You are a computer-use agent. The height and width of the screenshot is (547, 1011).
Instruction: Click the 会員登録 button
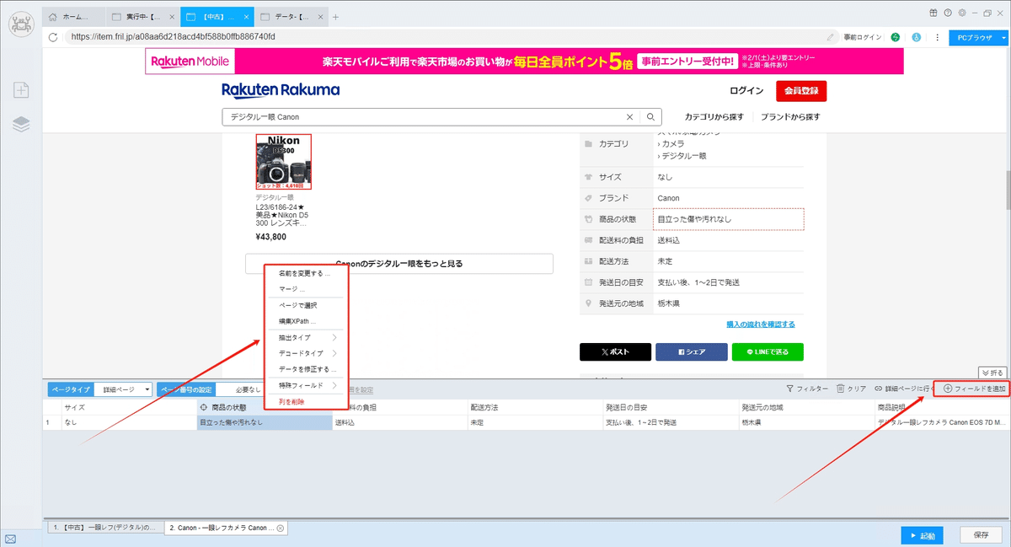click(x=801, y=91)
